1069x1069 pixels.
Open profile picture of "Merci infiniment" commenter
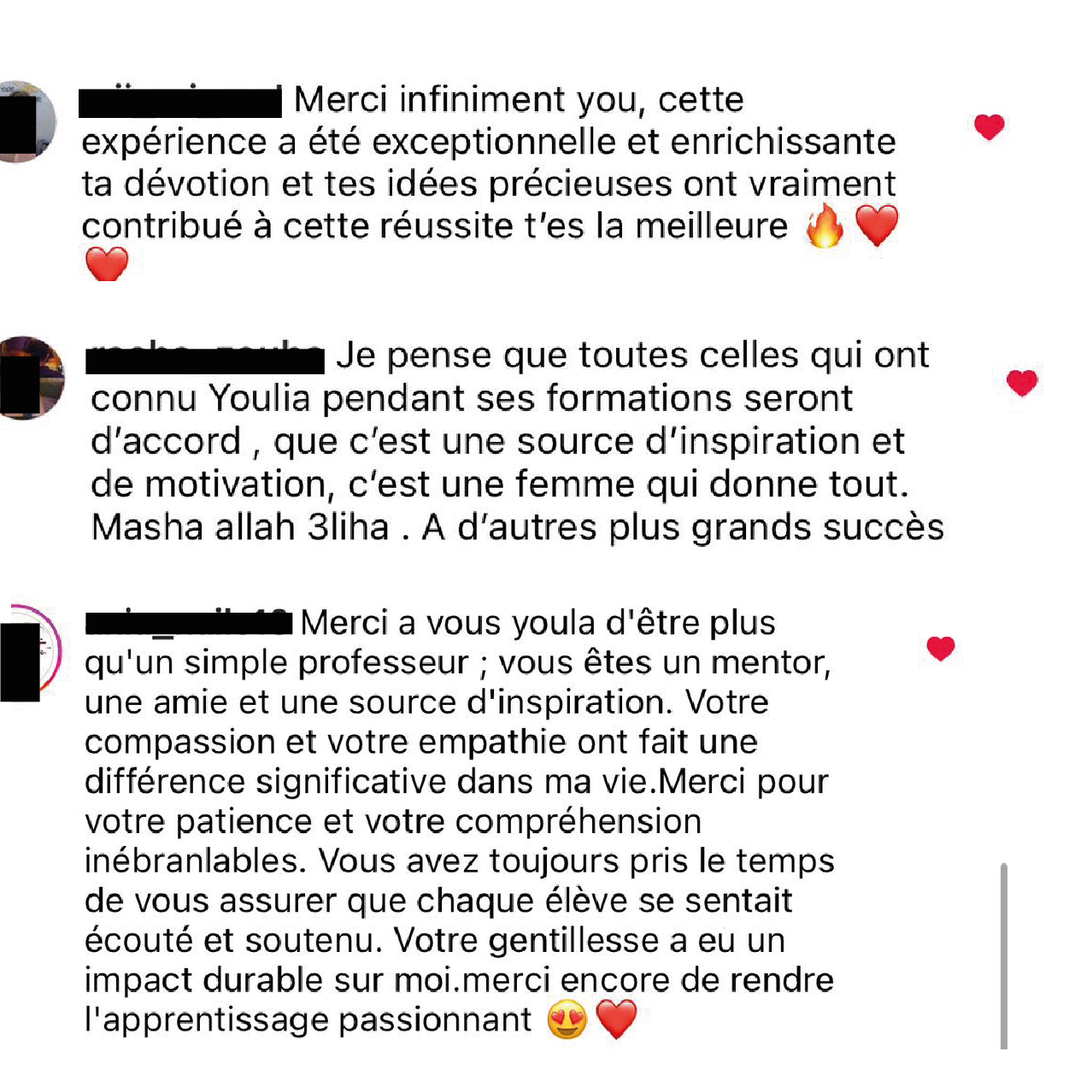26,122
